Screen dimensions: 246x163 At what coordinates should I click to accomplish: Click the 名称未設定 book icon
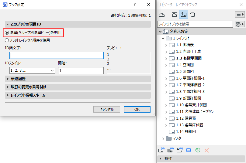click(166, 32)
